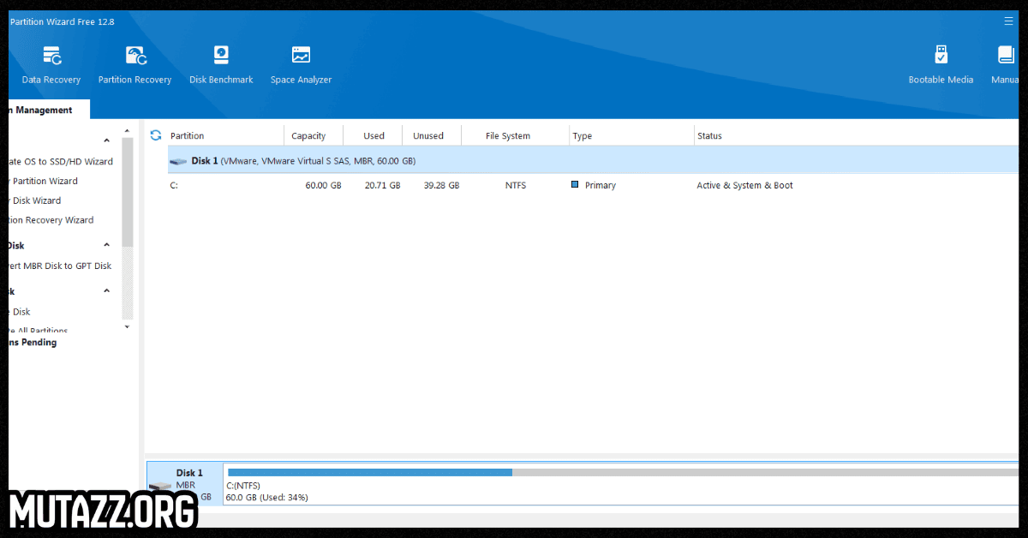The height and width of the screenshot is (538, 1028).
Task: Run the Disk Benchmark tool
Action: coord(221,64)
